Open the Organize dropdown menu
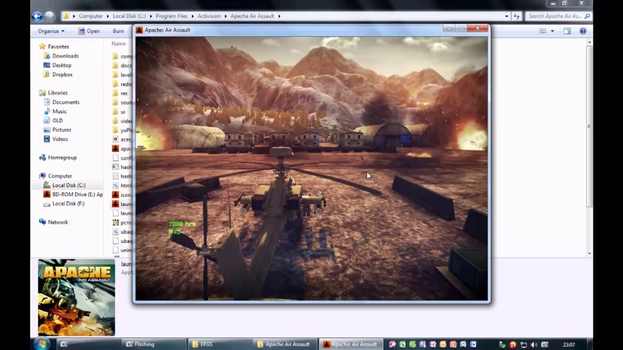This screenshot has width=623, height=350. (x=51, y=31)
